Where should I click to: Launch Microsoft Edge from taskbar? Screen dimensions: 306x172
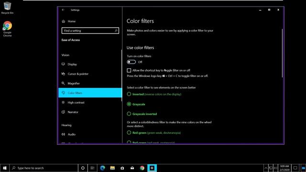pos(102,168)
